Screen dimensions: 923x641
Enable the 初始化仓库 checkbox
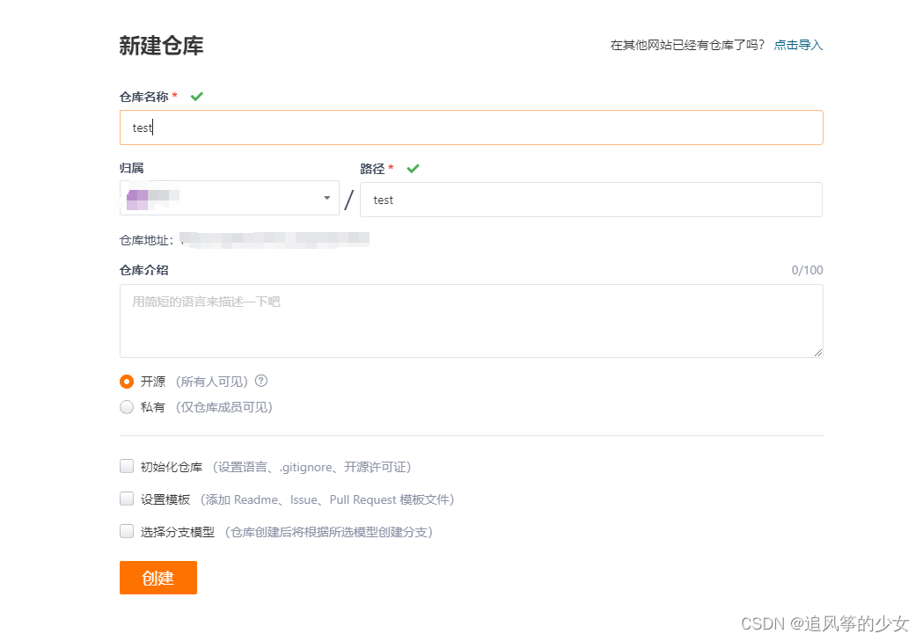127,466
